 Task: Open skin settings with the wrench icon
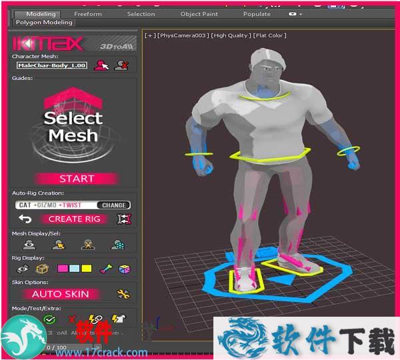pyautogui.click(x=123, y=294)
